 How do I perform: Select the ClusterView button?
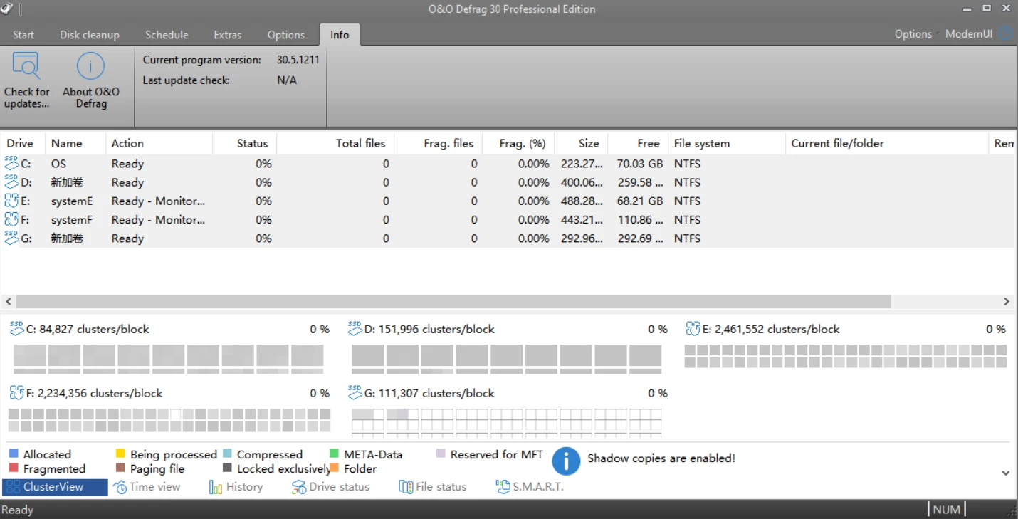coord(54,487)
